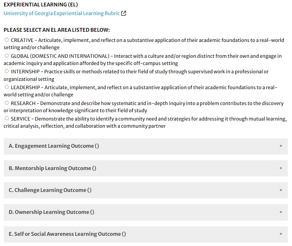
Task: Expand C. Challenge Learning Outcome section
Action: pyautogui.click(x=146, y=190)
